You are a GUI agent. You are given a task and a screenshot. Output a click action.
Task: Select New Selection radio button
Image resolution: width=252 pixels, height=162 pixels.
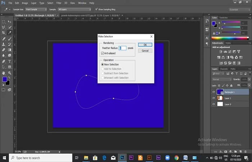(x=102, y=64)
